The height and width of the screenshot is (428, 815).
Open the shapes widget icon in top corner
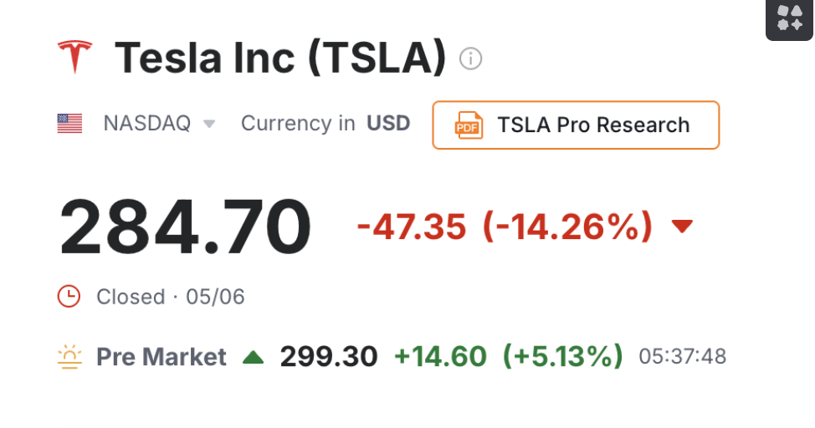[x=790, y=18]
